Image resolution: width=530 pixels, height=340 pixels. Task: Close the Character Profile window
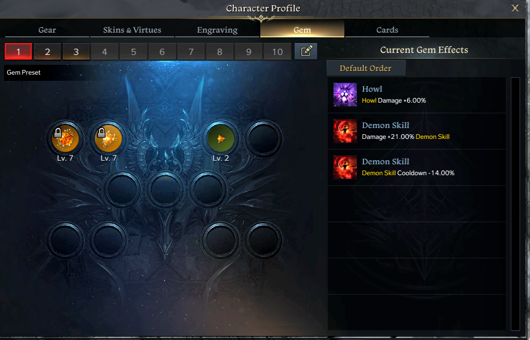515,8
